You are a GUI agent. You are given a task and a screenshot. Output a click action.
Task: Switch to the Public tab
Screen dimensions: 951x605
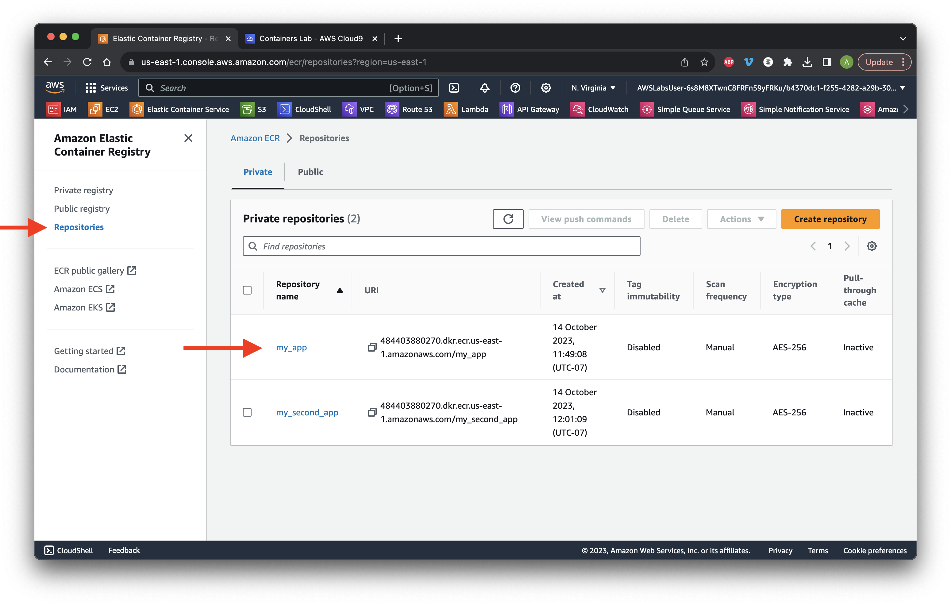click(x=310, y=172)
